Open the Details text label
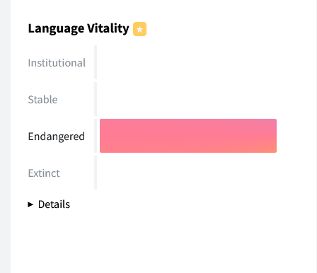This screenshot has width=317, height=273. 54,204
